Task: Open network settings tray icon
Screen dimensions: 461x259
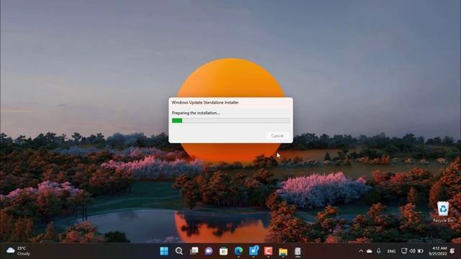Action: coord(404,251)
